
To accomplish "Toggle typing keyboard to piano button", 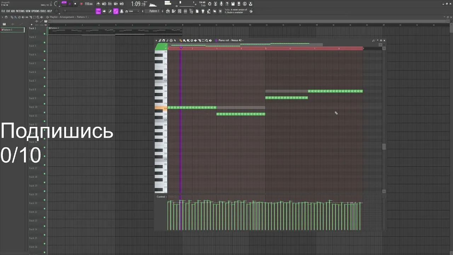I will click(98, 11).
